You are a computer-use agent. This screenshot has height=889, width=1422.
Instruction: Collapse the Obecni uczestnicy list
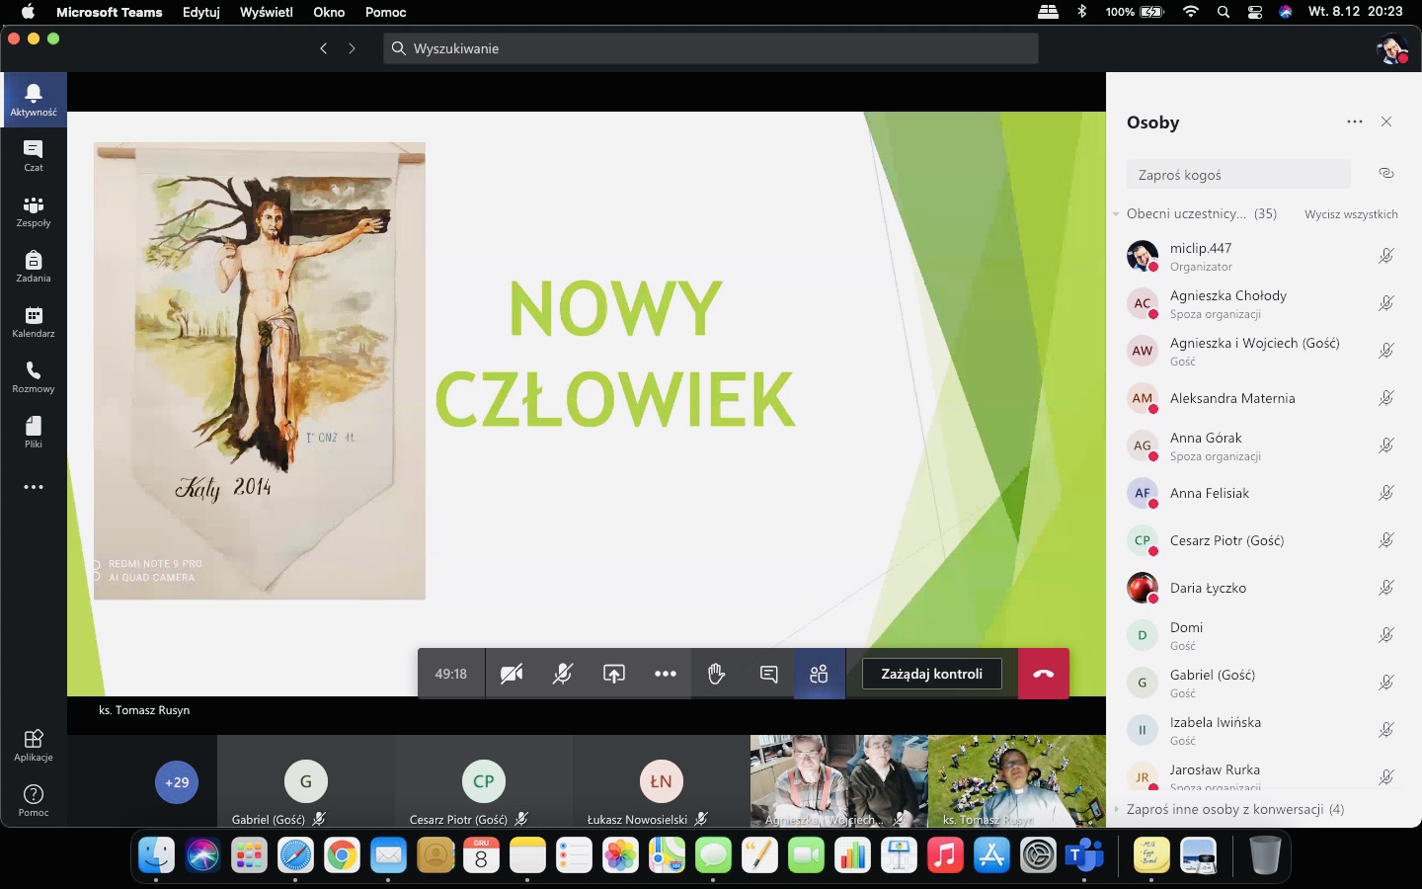[x=1117, y=213]
